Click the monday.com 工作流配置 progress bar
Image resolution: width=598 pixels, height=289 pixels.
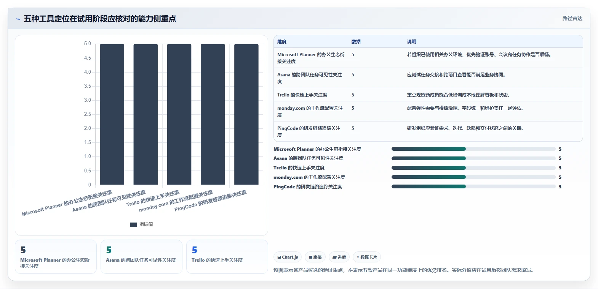point(473,177)
